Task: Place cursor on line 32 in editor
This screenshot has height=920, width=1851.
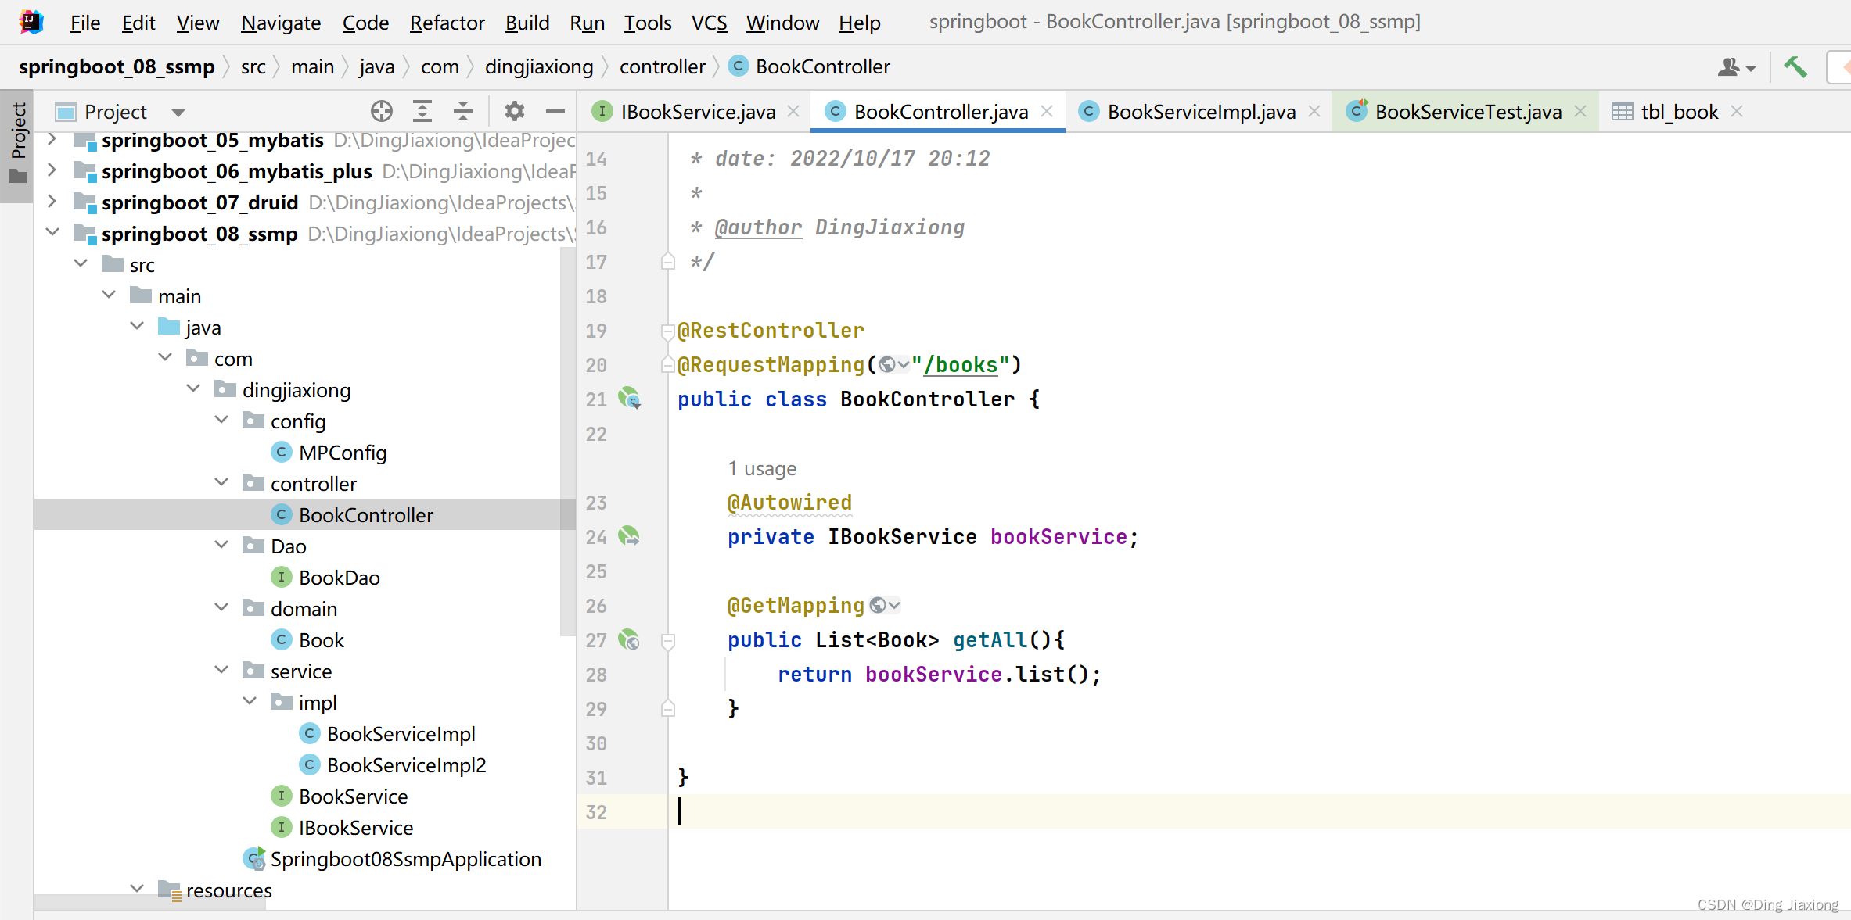Action: tap(1260, 811)
